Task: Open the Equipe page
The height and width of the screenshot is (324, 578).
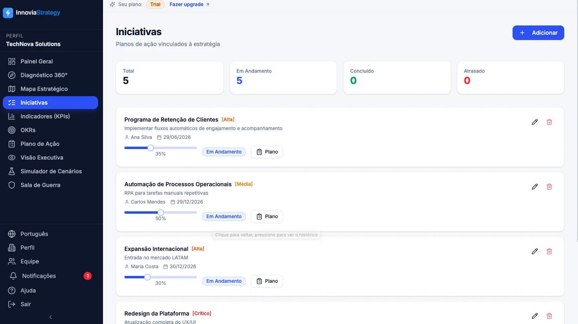Action: click(x=50, y=261)
